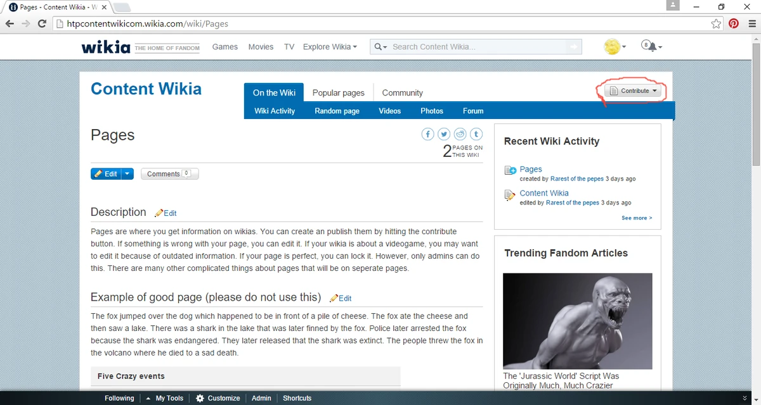Expand the Explore Wikia menu

point(329,46)
